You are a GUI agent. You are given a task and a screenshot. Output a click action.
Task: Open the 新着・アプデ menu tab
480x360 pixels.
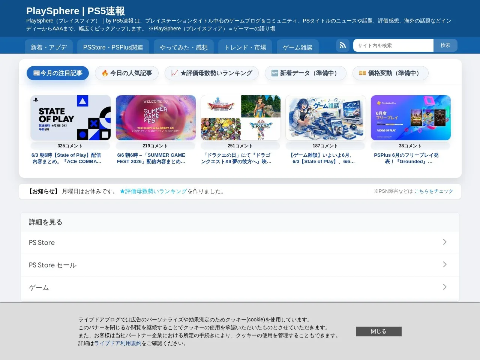coord(49,47)
